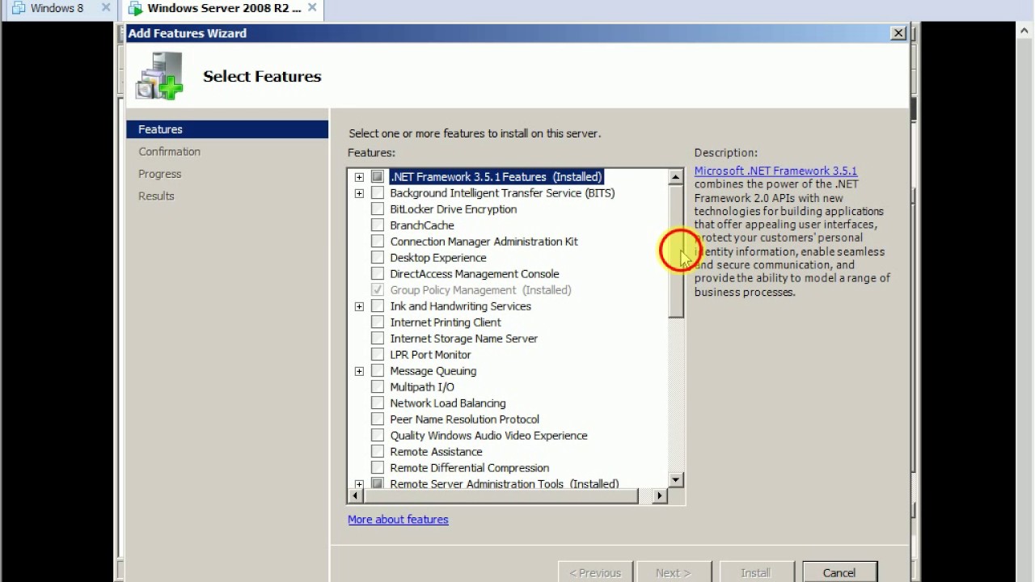This screenshot has height=582, width=1035.
Task: Expand Ink and Handwriting Services node
Action: coord(359,306)
